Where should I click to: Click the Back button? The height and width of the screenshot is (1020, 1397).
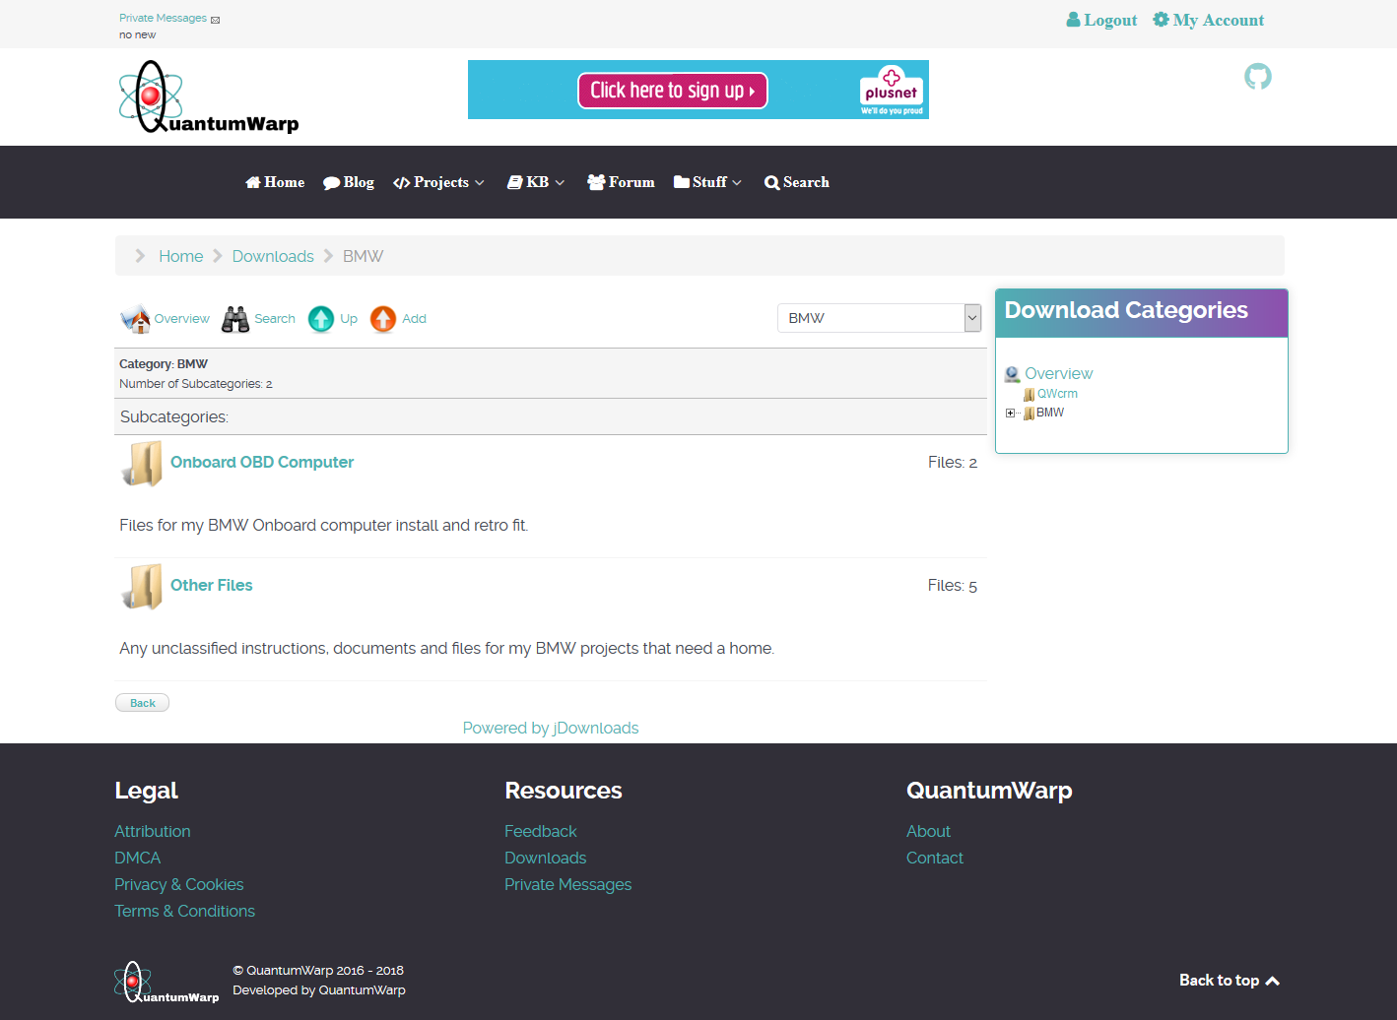pos(142,702)
